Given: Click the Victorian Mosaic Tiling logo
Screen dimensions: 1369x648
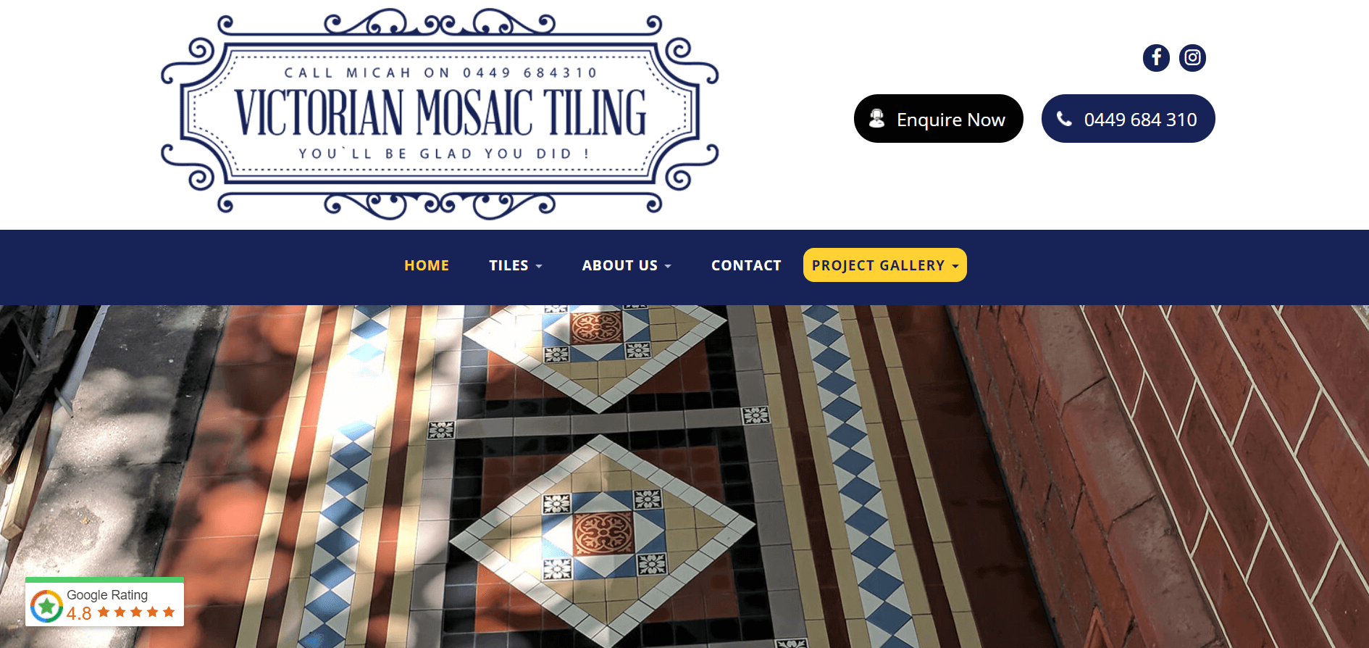Looking at the screenshot, I should pyautogui.click(x=440, y=114).
